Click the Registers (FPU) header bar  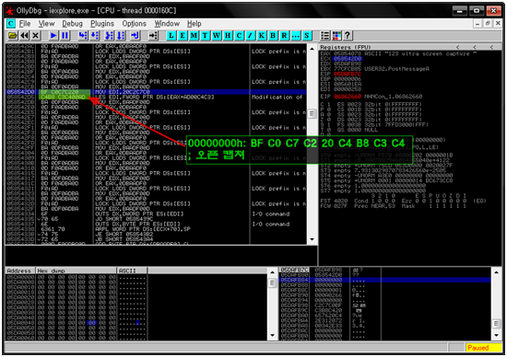tap(410, 47)
